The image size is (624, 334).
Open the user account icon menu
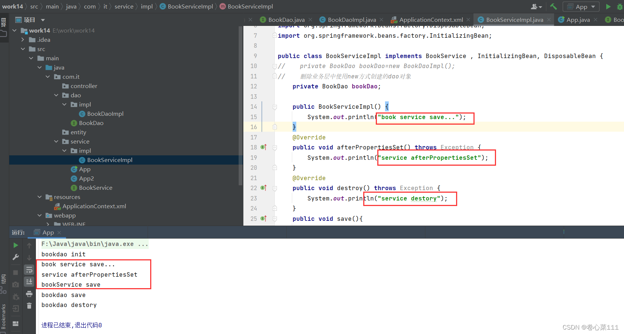(x=536, y=6)
